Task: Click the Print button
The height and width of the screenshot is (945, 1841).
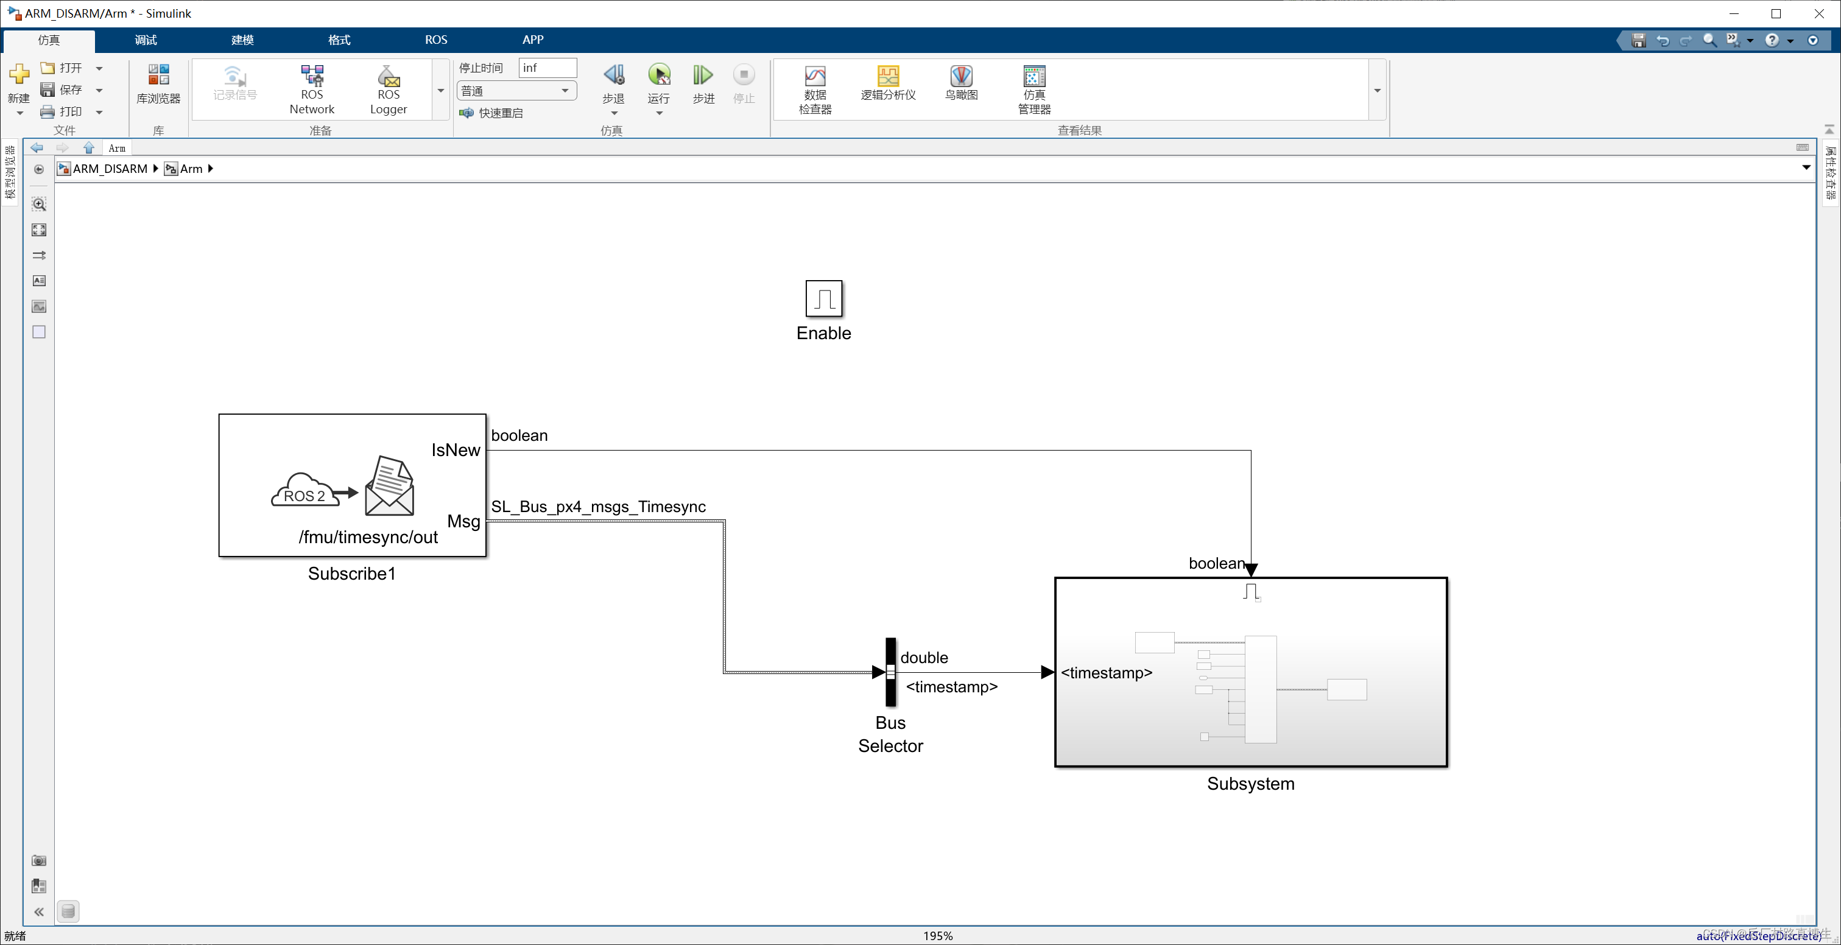Action: [x=62, y=112]
